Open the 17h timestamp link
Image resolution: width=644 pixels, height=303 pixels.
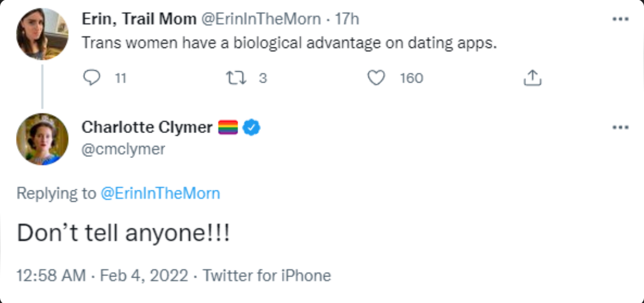347,19
